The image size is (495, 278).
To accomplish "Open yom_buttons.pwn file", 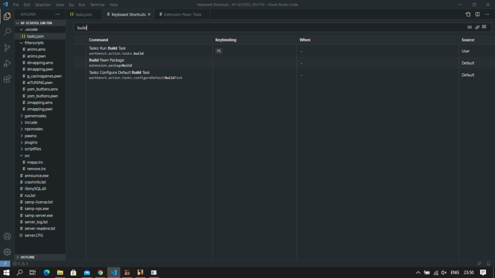I will pos(40,96).
